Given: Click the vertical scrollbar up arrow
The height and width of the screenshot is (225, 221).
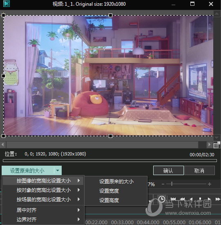Looking at the screenshot, I should click(x=217, y=14).
